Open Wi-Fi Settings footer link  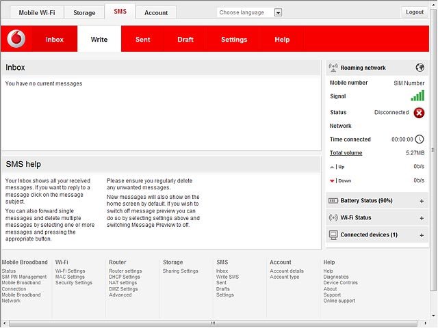(x=70, y=271)
